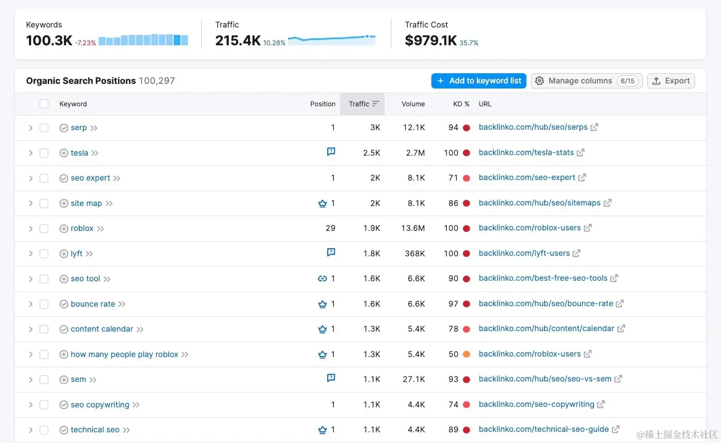Tick the seo tool row checkbox
The image size is (721, 443).
coord(44,279)
